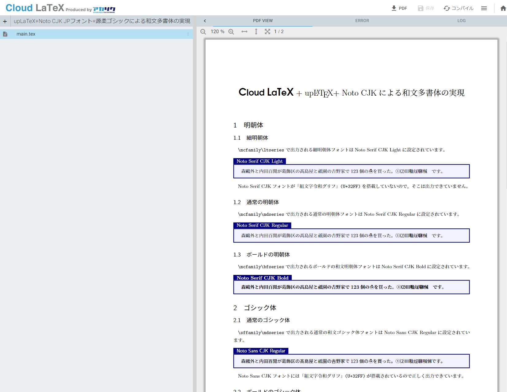Download the PDF

point(399,8)
